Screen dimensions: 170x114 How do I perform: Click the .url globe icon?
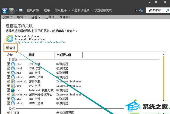pos(13,90)
